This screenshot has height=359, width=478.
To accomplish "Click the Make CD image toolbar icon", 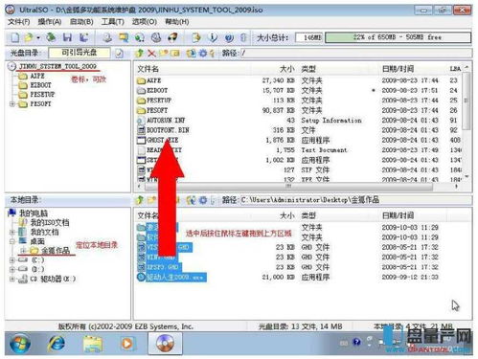I will (x=107, y=37).
